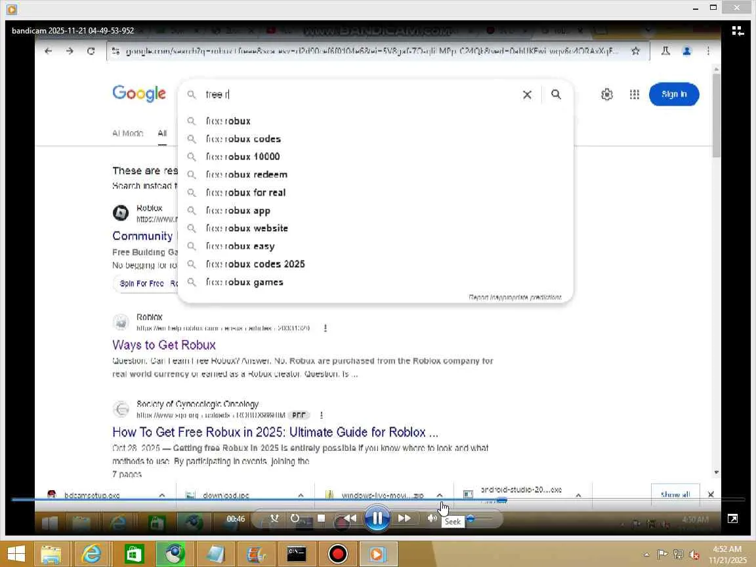756x567 pixels.
Task: Open Google quick settings gear
Action: tap(606, 94)
